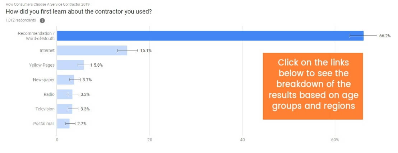Click the Radio bar in chart
The height and width of the screenshot is (153, 398).
(65, 94)
